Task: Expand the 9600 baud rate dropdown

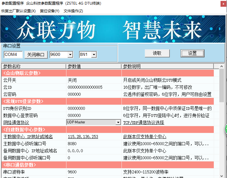Action: click(70, 55)
